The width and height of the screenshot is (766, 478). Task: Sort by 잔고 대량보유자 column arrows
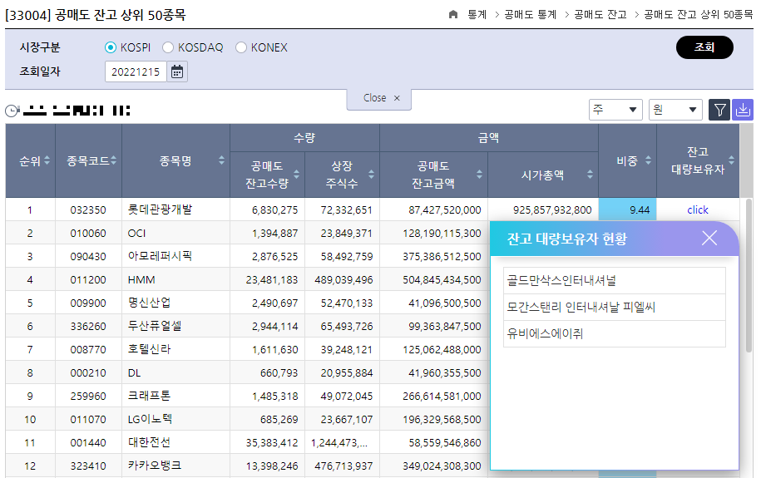click(731, 160)
